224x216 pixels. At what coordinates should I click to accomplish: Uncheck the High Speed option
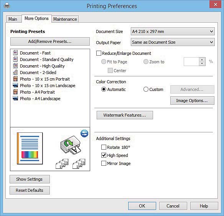tap(104, 155)
